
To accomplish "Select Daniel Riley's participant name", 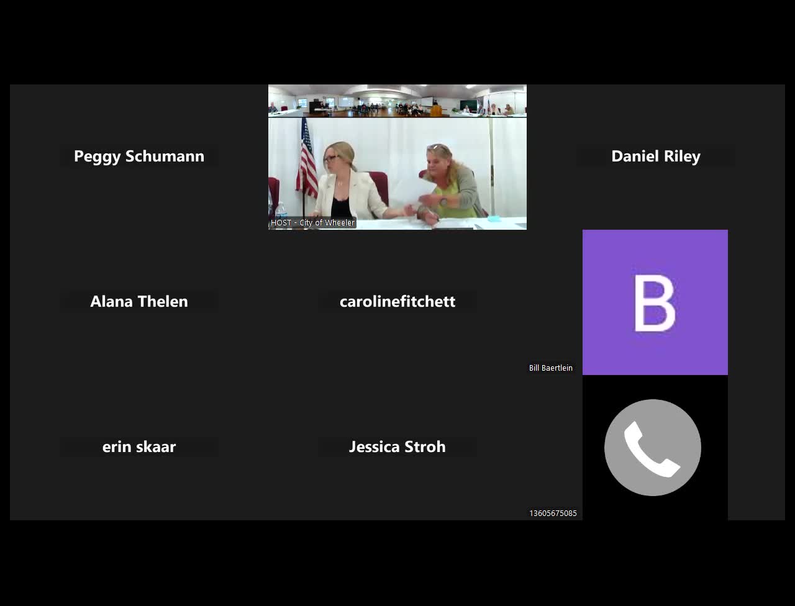I will click(656, 156).
